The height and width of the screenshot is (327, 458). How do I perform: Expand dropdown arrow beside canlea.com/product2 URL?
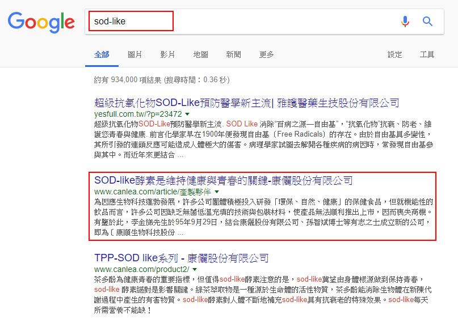[195, 269]
